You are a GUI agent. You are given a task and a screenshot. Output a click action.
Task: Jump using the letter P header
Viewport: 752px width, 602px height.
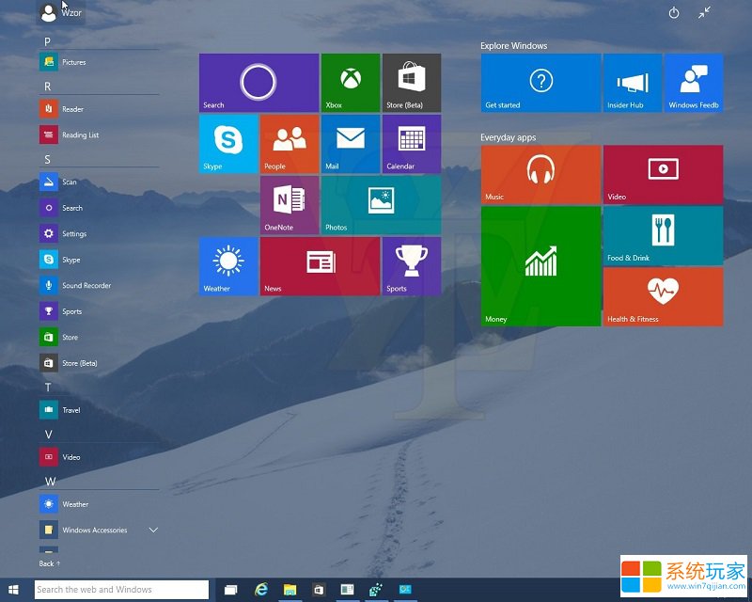pos(47,41)
